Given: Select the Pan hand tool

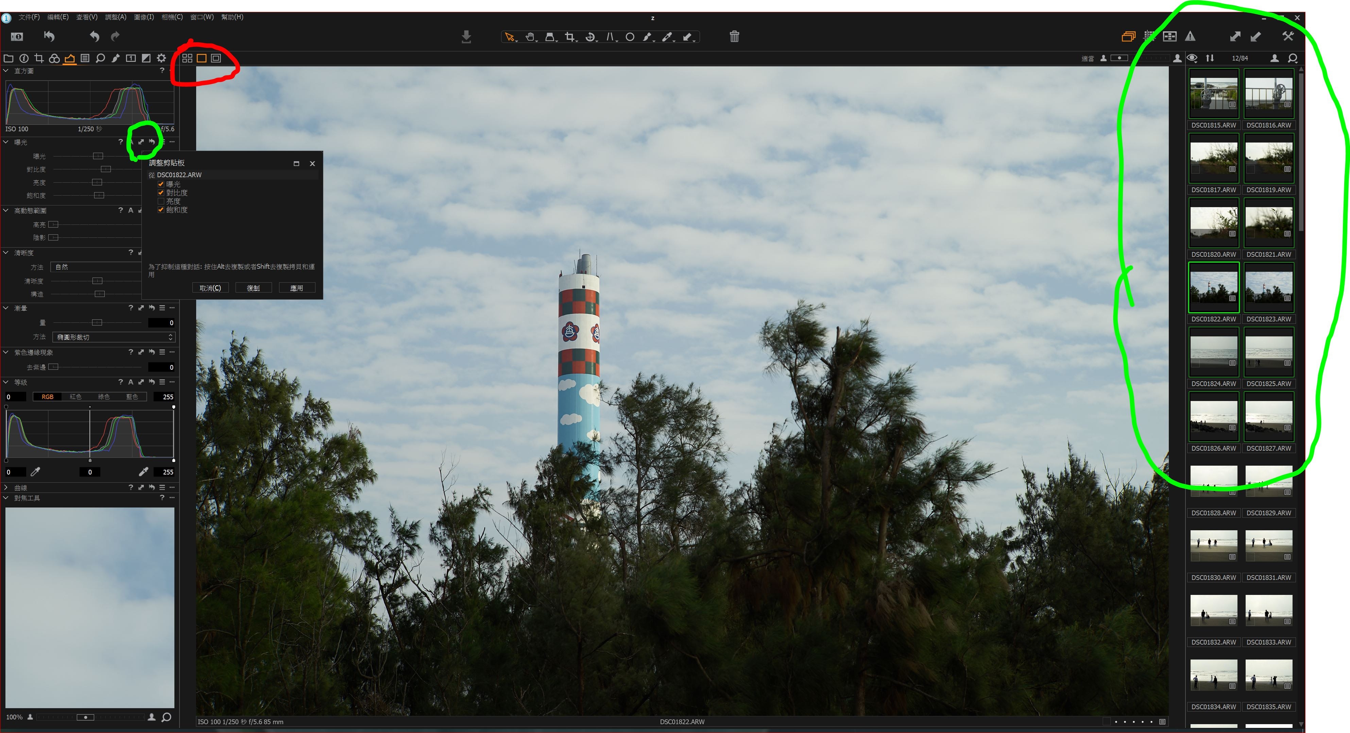Looking at the screenshot, I should pos(530,37).
